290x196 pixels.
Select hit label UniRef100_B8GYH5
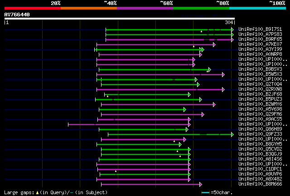(x=260, y=144)
